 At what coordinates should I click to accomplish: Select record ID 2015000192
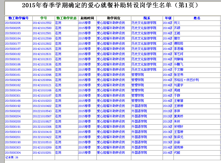(x=13, y=106)
